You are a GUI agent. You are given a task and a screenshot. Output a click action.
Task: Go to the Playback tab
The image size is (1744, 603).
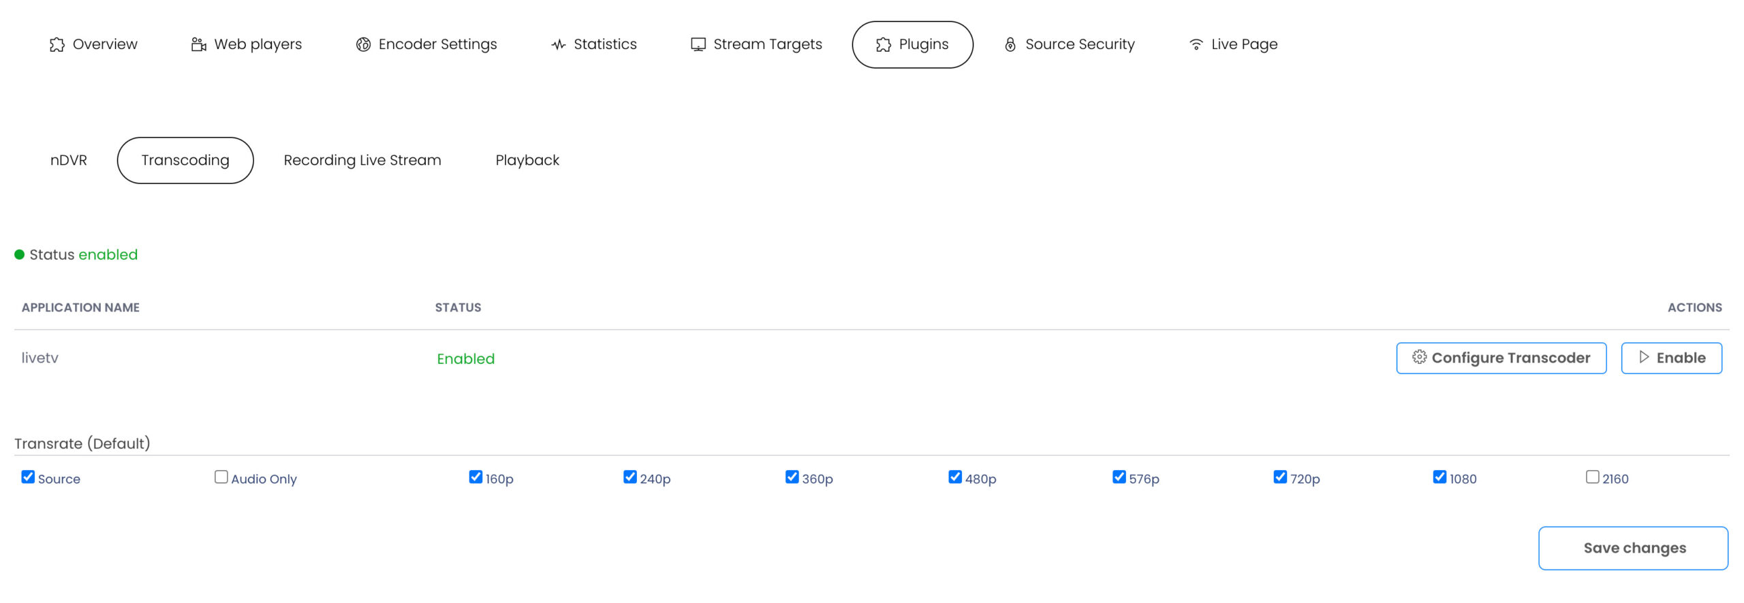coord(527,160)
